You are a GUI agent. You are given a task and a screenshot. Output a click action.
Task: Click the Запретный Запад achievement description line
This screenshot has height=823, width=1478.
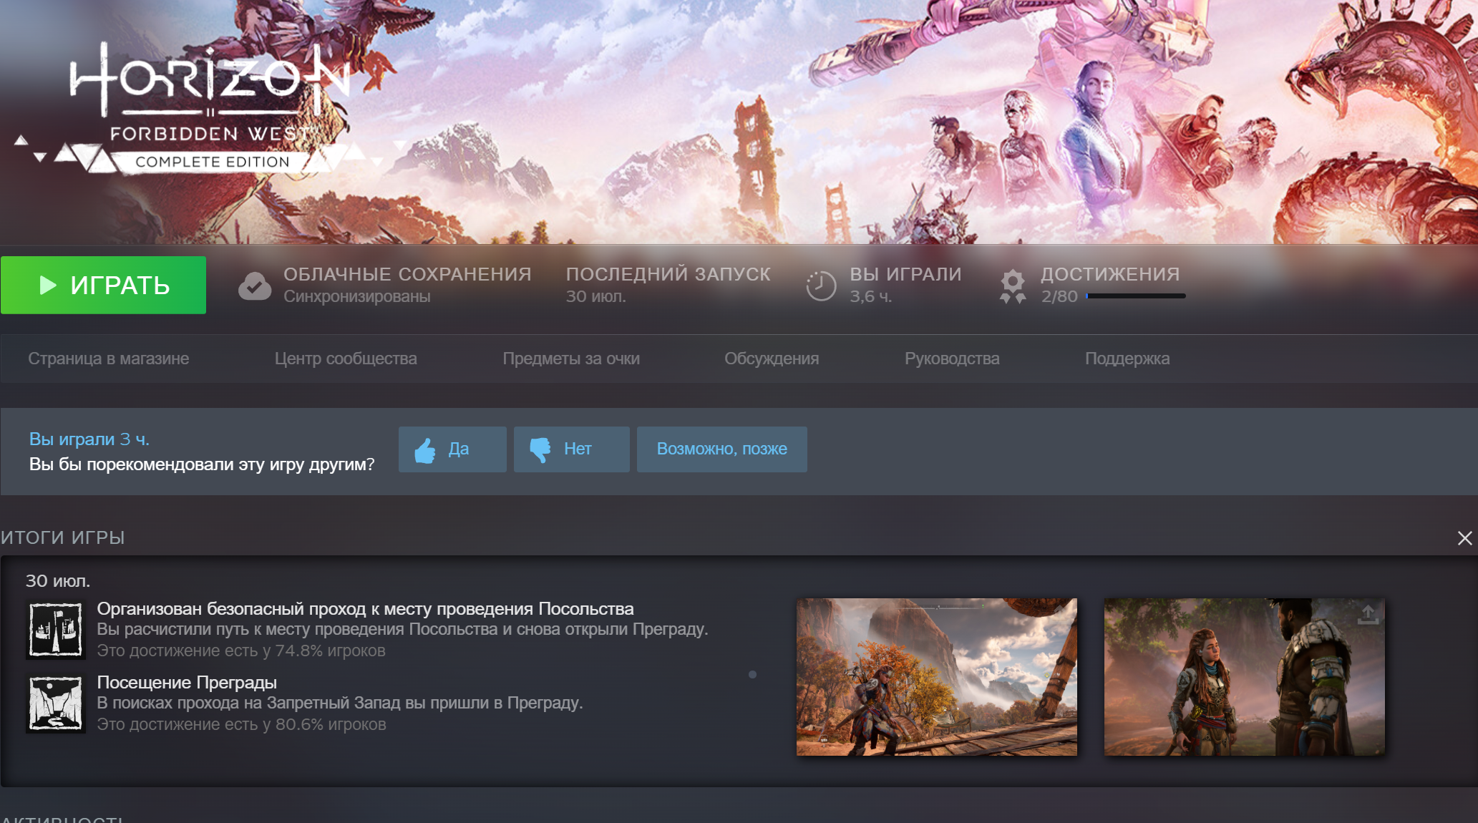pyautogui.click(x=340, y=703)
